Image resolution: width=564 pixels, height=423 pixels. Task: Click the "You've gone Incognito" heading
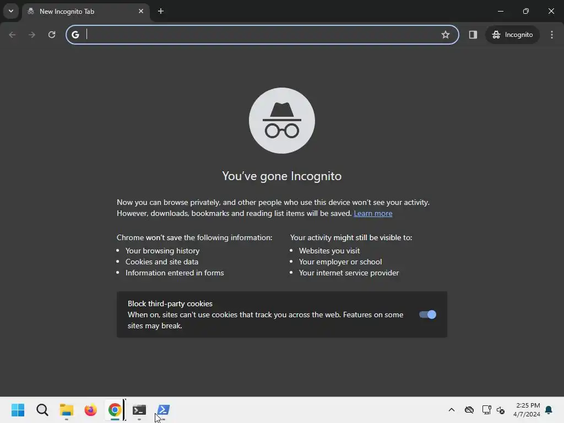tap(281, 176)
